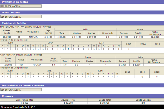Click the Mastercard Activo value 'SI'
The image size is (164, 109).
pos(19,37)
